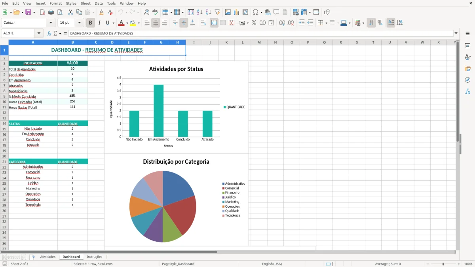Open Print Preview from the toolbar
The image size is (475, 267).
click(x=60, y=12)
